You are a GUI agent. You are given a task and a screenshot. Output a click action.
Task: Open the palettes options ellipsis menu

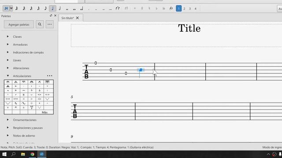click(x=50, y=25)
